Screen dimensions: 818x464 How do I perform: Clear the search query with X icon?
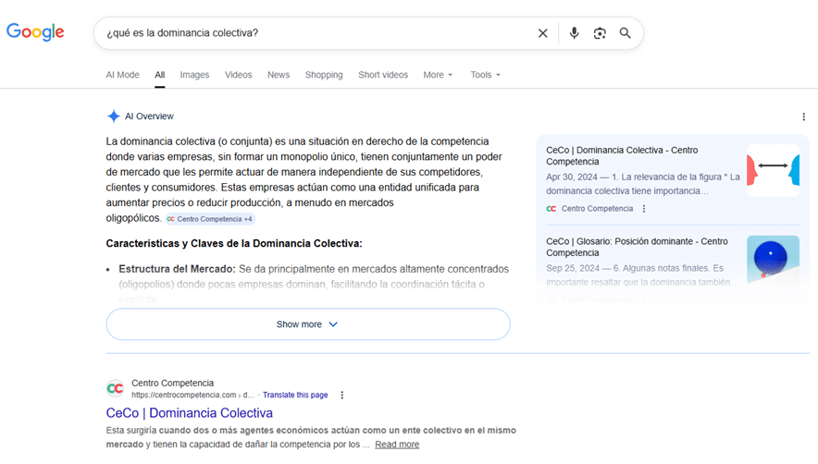tap(543, 33)
